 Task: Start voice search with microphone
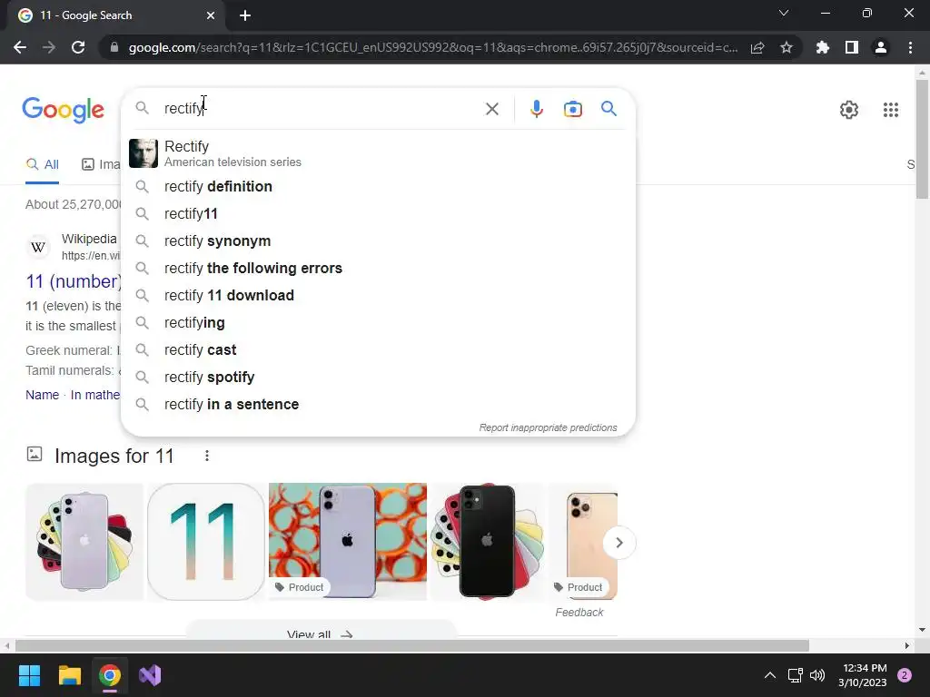pos(536,109)
